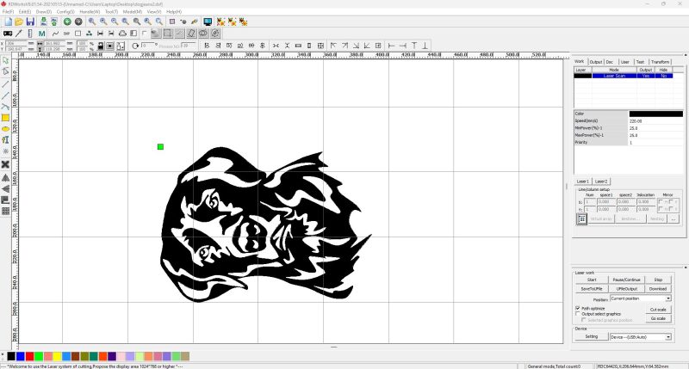Click the align-to-top T icon

pos(414,46)
